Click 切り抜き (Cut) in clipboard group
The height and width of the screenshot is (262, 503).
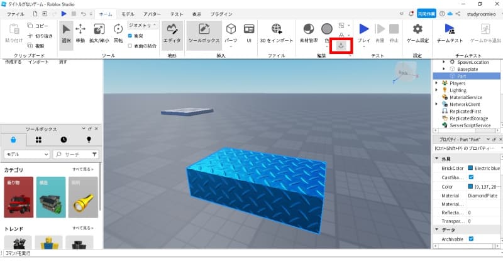tap(40, 36)
